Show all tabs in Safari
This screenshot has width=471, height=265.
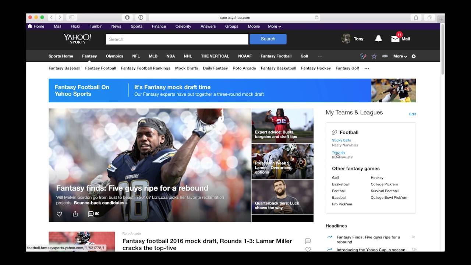coord(429,17)
